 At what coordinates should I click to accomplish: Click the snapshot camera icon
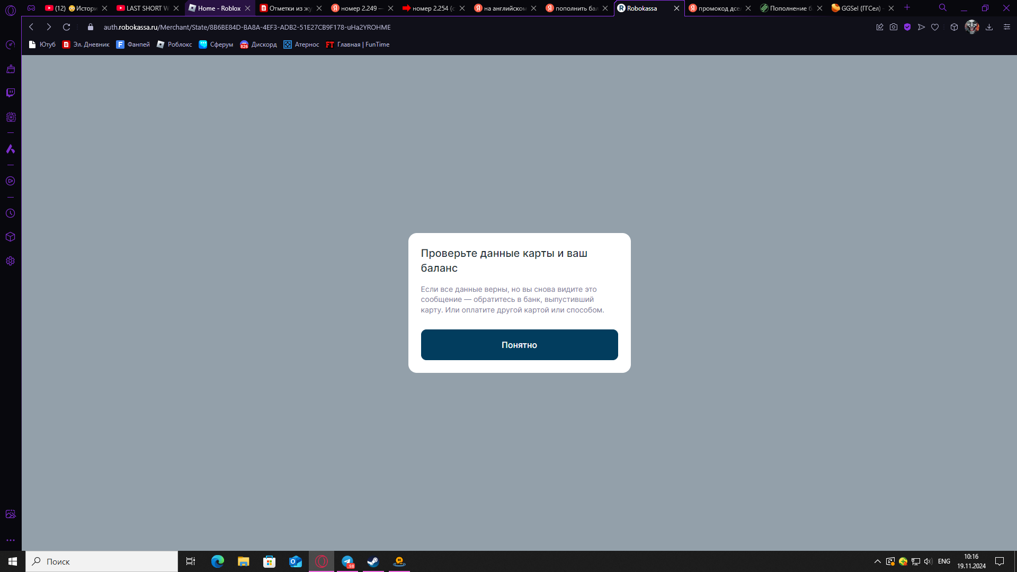(x=894, y=27)
